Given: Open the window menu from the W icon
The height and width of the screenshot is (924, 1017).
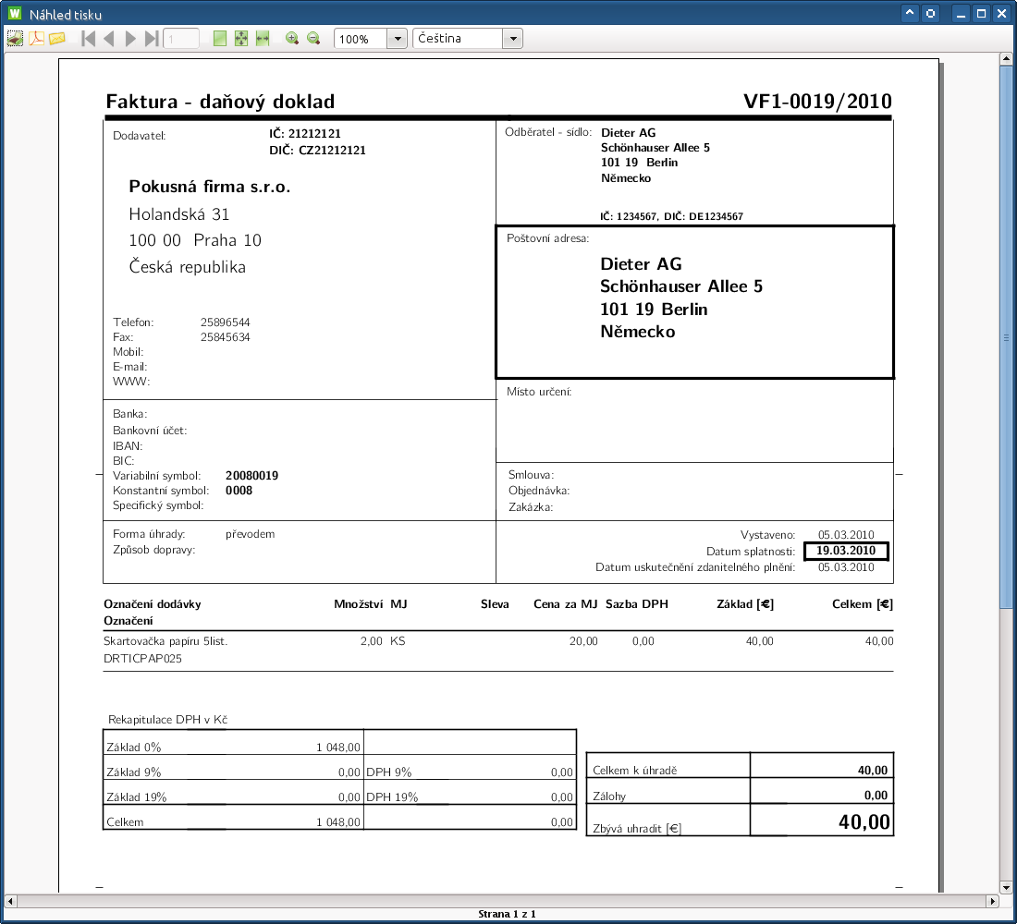Looking at the screenshot, I should [x=14, y=14].
